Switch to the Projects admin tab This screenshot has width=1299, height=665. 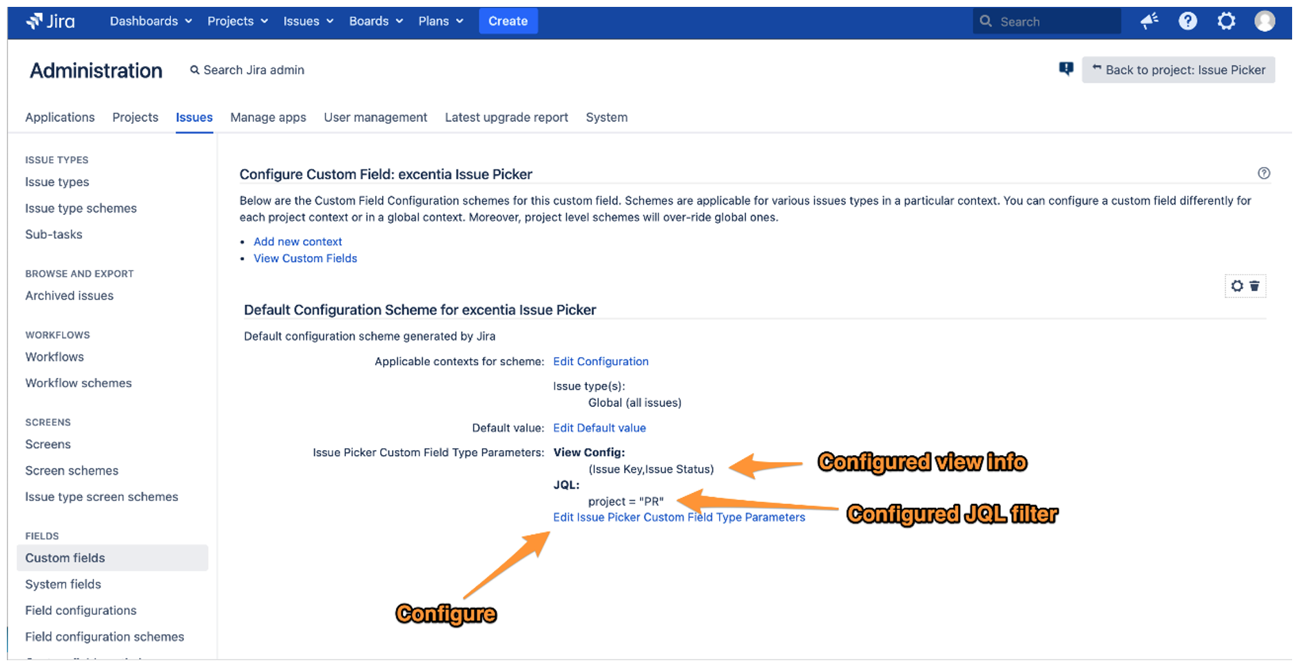click(x=135, y=118)
